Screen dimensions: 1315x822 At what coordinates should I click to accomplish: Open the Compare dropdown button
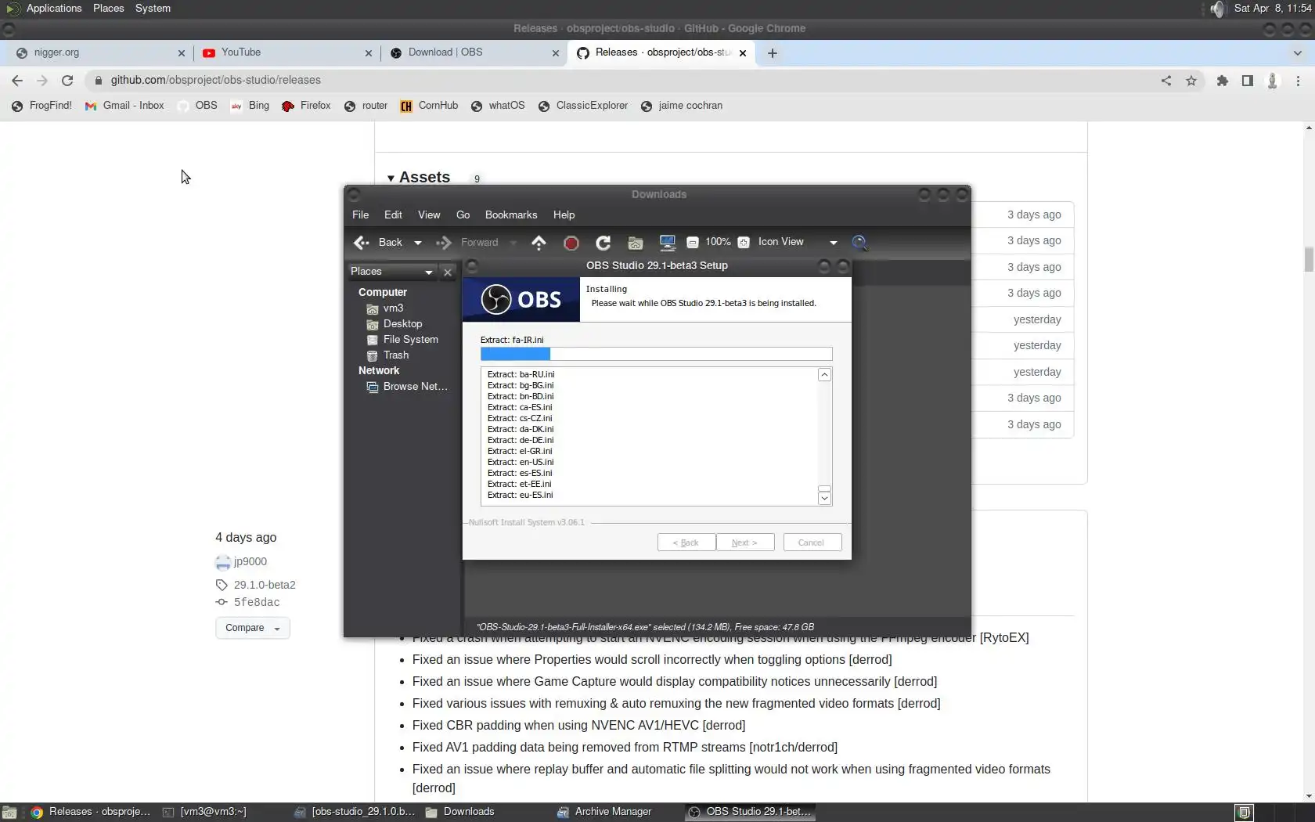pyautogui.click(x=253, y=628)
